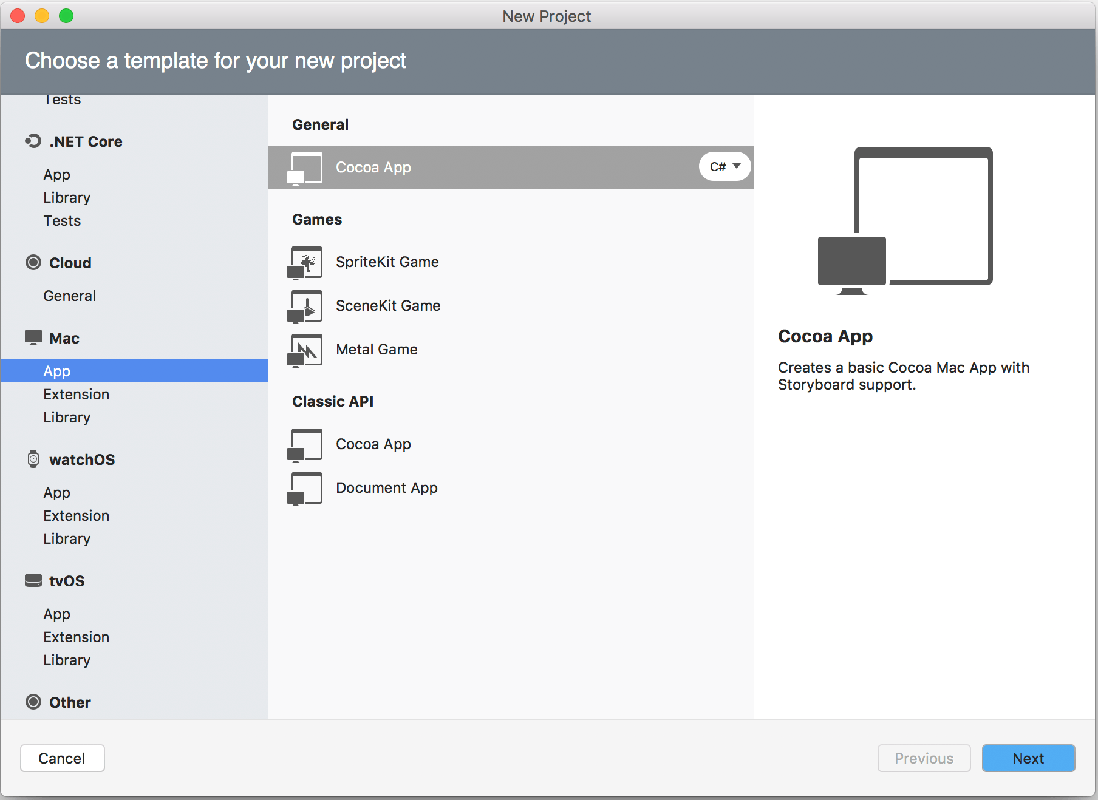Select App under .NET Core

coord(134,175)
